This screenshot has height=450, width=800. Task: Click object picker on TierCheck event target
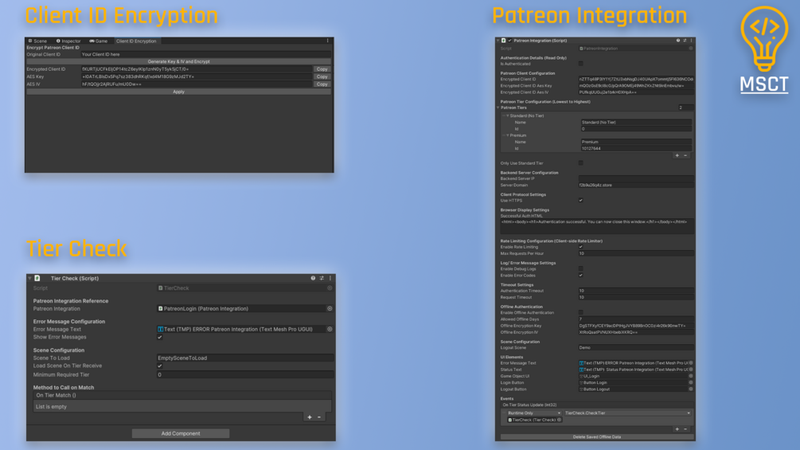tap(559, 420)
